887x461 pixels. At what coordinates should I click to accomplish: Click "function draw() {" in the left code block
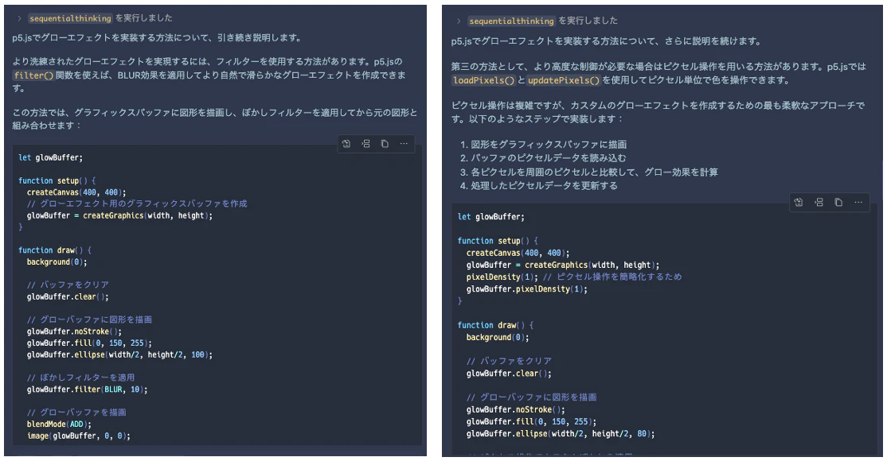[x=55, y=250]
